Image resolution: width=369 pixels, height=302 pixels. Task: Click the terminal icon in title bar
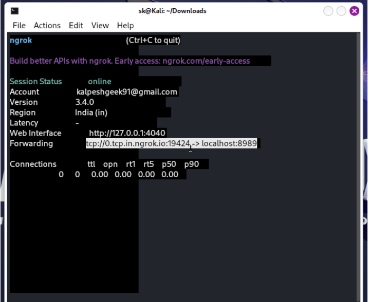[x=14, y=11]
